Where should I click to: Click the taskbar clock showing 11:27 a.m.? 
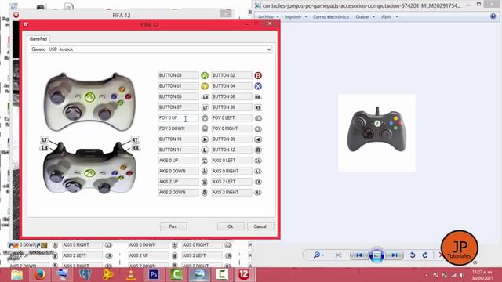[482, 275]
